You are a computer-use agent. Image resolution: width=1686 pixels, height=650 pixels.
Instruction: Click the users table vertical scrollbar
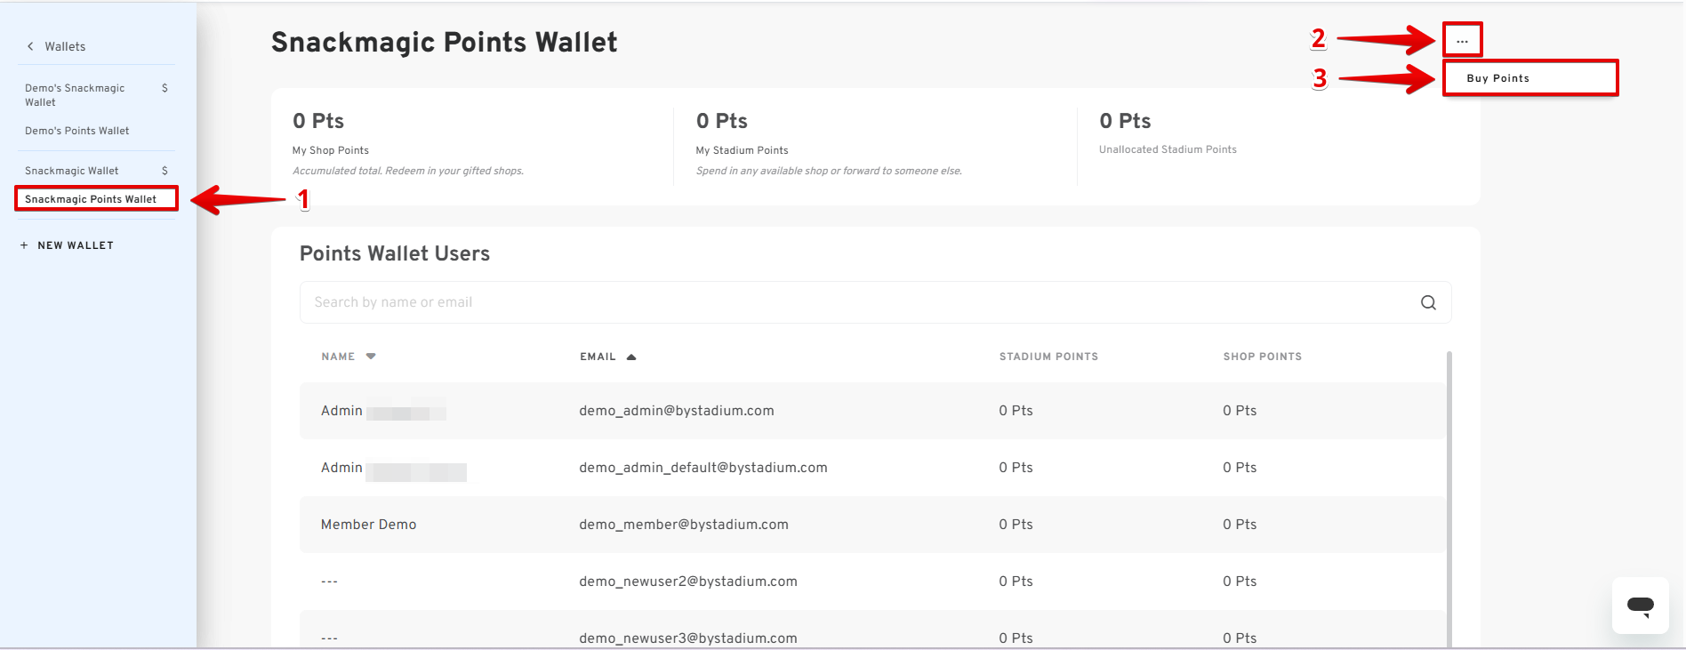[1449, 498]
